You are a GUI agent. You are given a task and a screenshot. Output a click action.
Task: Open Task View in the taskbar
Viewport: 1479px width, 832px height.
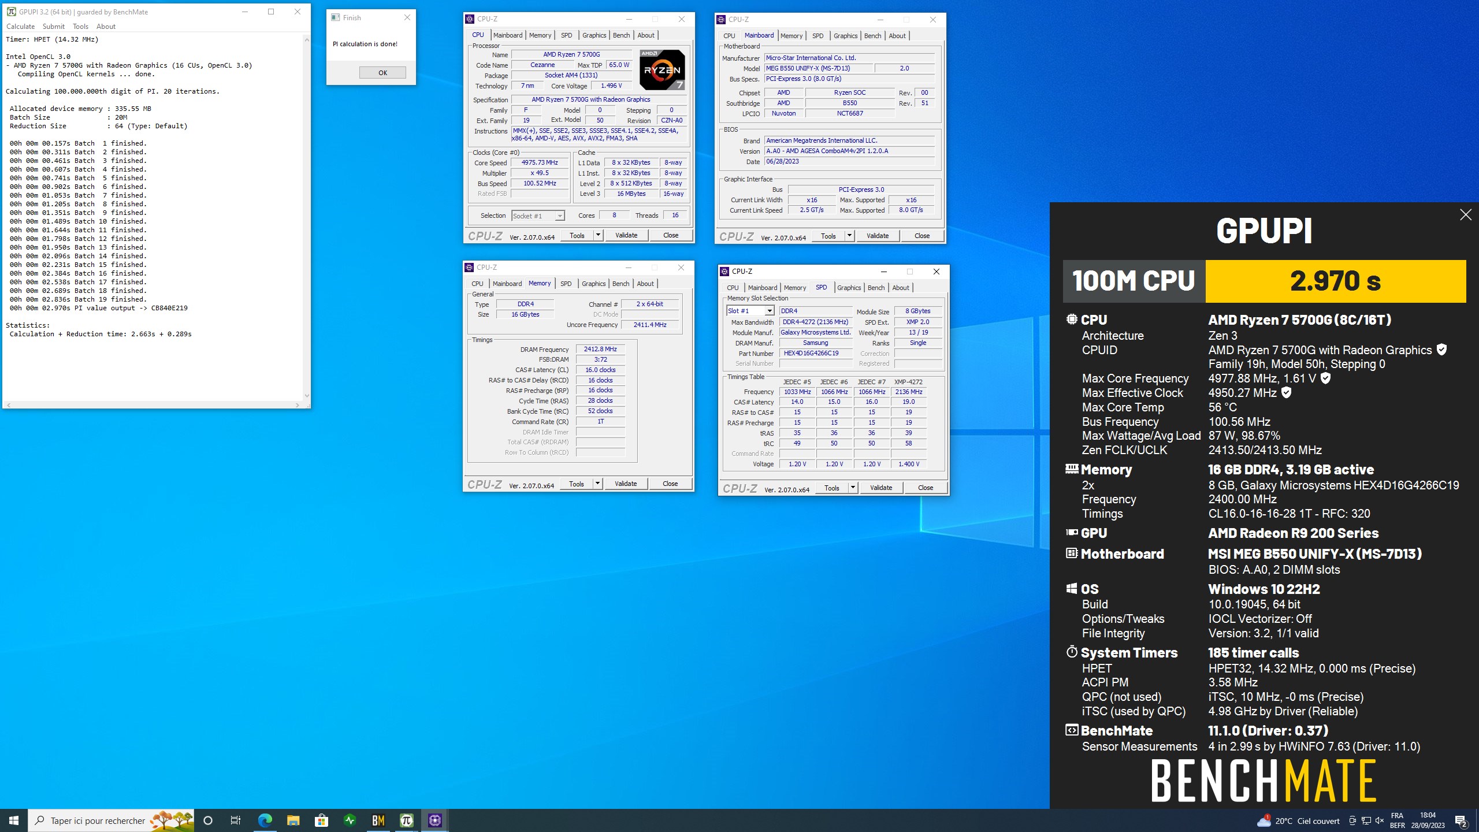(236, 820)
